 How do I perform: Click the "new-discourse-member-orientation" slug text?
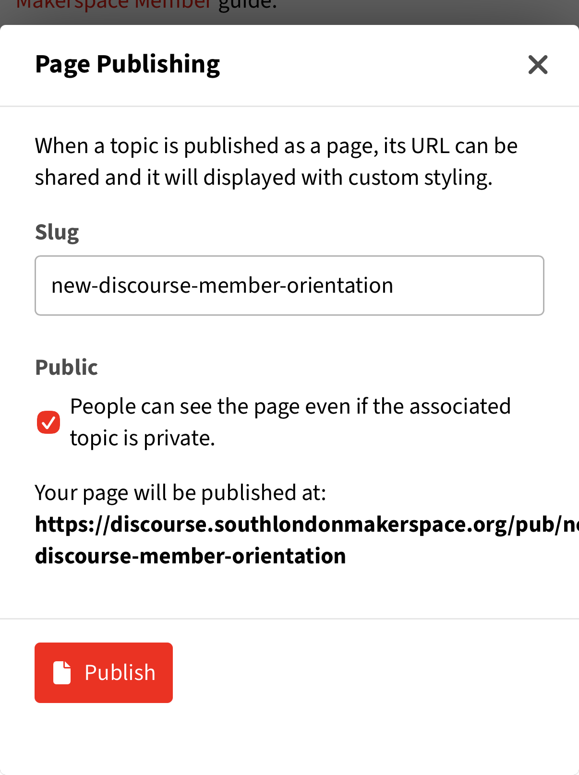(222, 286)
